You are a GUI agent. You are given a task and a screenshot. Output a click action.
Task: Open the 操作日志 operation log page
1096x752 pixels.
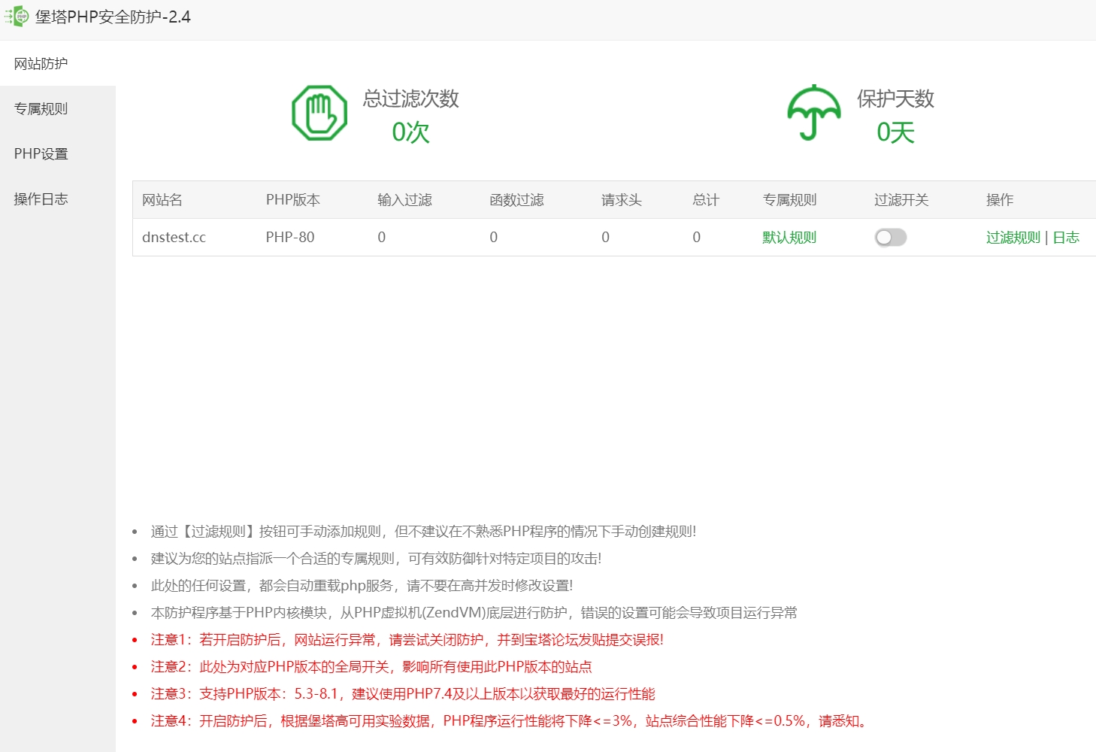point(41,199)
